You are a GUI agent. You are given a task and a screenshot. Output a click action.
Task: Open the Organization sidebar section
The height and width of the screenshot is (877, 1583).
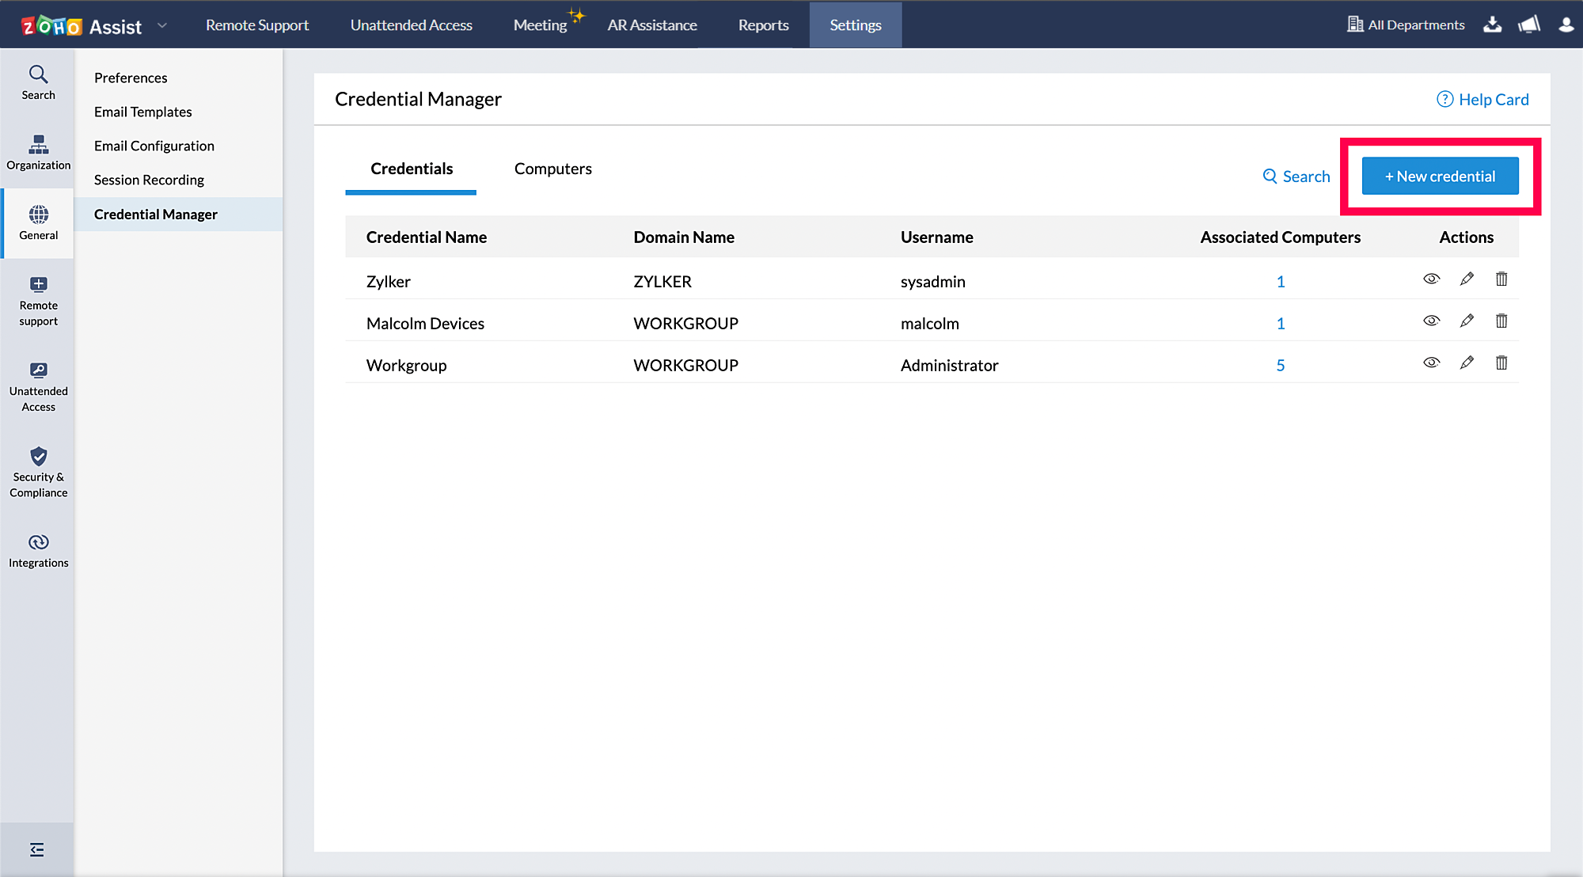pyautogui.click(x=38, y=153)
